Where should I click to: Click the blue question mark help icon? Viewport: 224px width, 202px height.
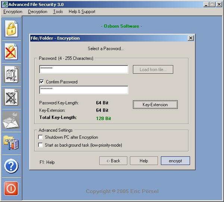[x=11, y=166]
